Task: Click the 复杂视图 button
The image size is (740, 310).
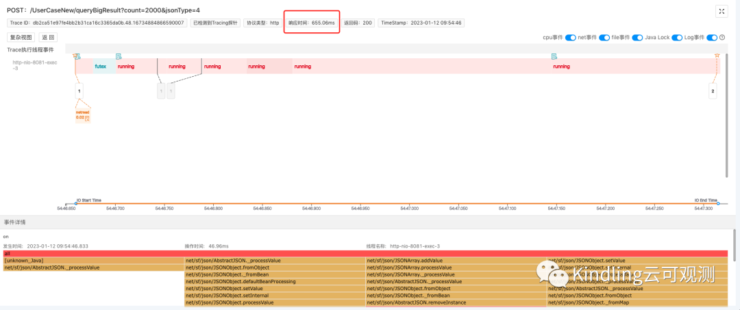Action: (x=21, y=37)
